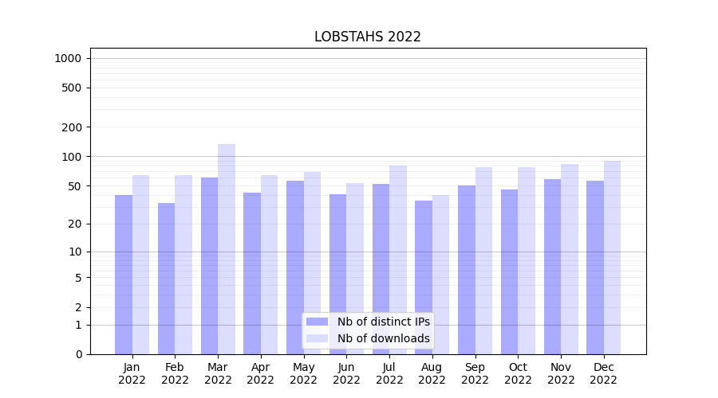718x398 pixels.
Task: Select the 'Nb of distinct IPs' legend label
Action: click(x=383, y=322)
